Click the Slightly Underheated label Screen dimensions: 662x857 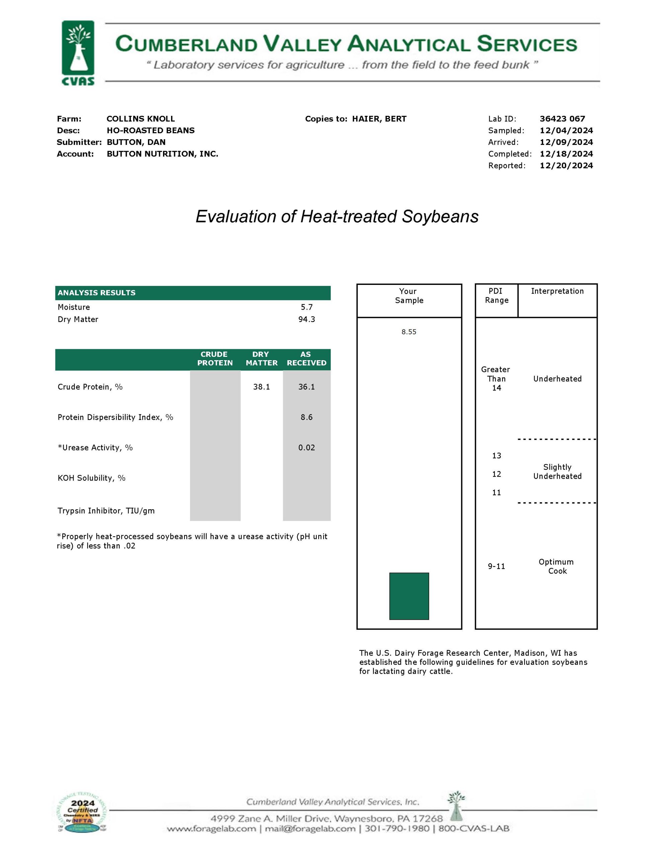(557, 472)
